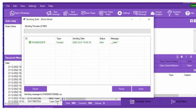The width and height of the screenshot is (196, 110).
Task: Click the Help question-mark icon
Action: click(188, 13)
